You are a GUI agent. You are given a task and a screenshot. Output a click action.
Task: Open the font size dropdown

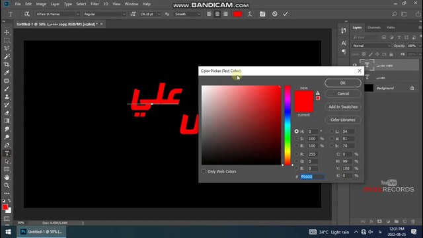click(x=159, y=14)
